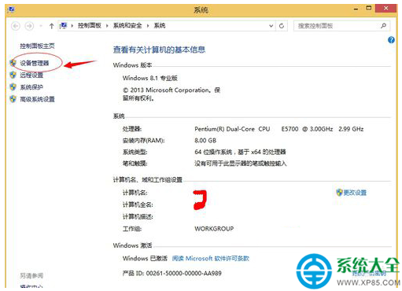Viewport: 402px width, 291px height.
Task: Click the 查看有关计算机的基本信息 heading
Action: point(159,50)
